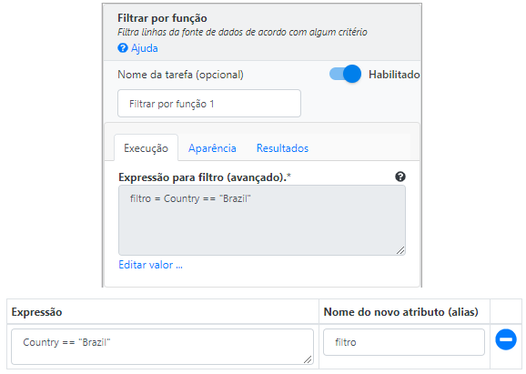Click the 'Expressão' column header
Screen dimensions: 526x374
click(x=37, y=312)
